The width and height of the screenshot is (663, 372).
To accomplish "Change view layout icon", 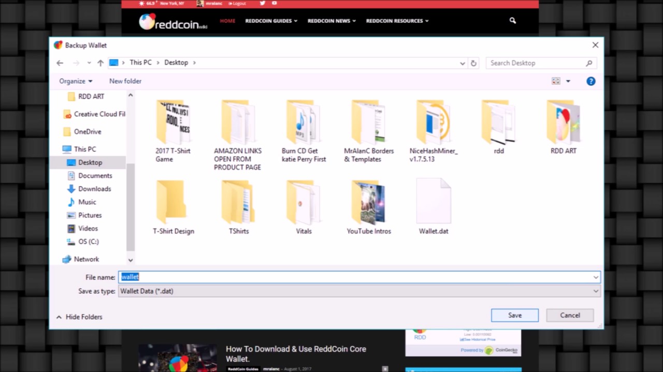I will (556, 81).
